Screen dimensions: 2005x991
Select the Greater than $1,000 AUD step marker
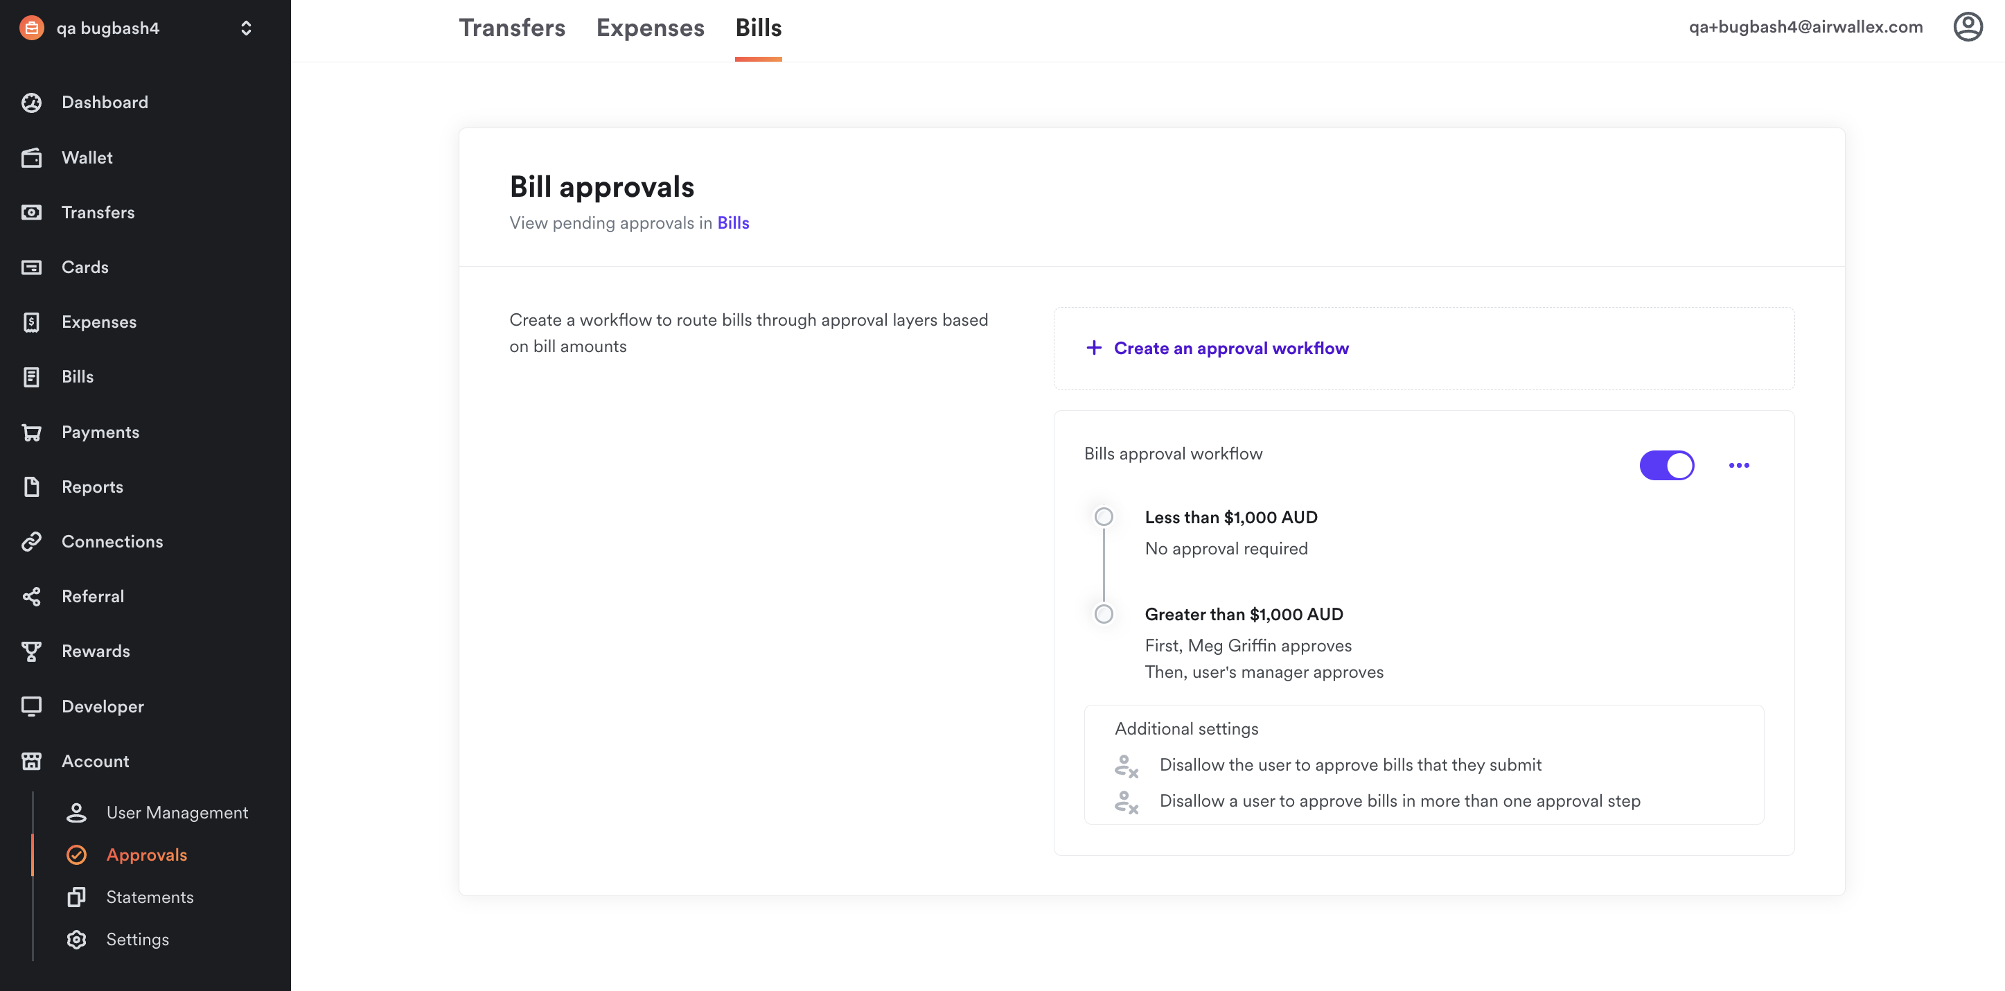pyautogui.click(x=1104, y=614)
